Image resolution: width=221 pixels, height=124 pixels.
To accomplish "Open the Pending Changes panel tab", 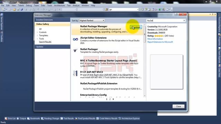I will pyautogui.click(x=50, y=118).
